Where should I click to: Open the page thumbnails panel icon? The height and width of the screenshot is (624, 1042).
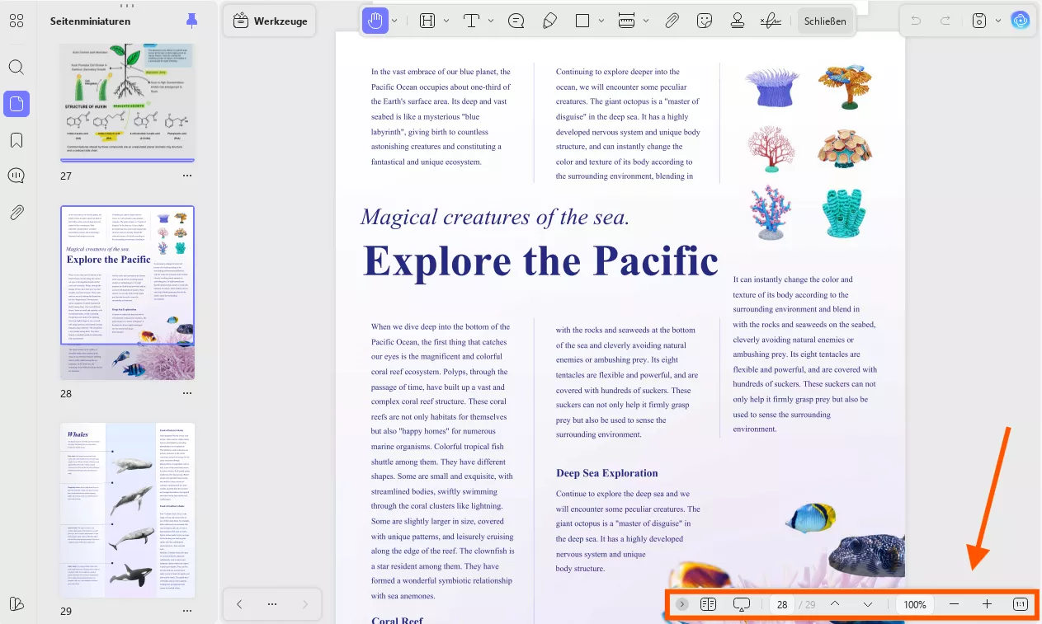pos(17,104)
